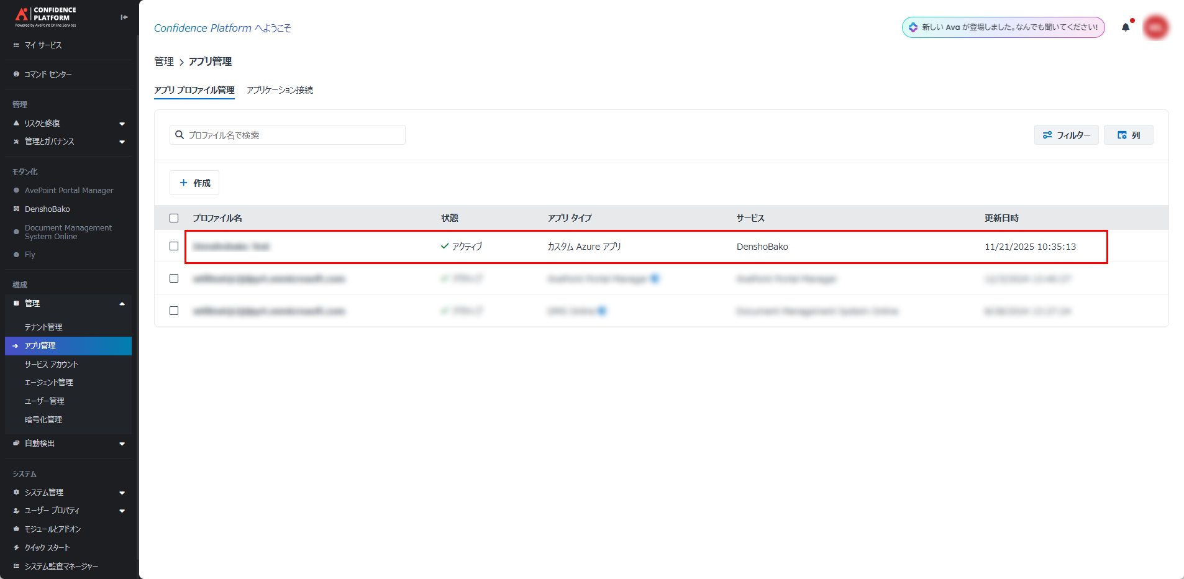Click the Command Center icon

pos(16,74)
